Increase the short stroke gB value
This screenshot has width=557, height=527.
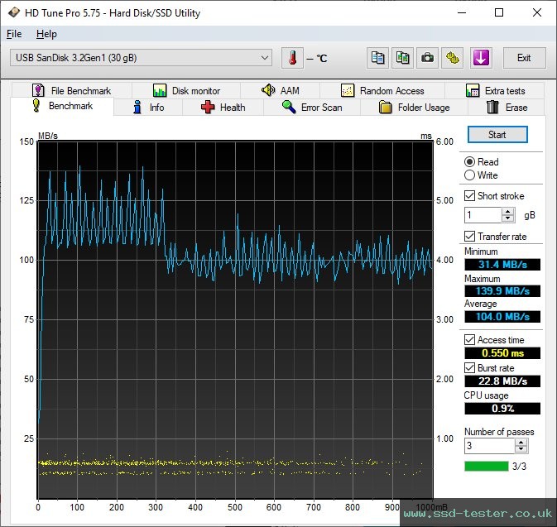tap(508, 212)
